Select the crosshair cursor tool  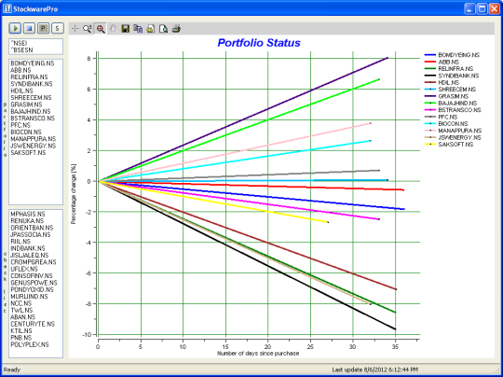[x=75, y=29]
